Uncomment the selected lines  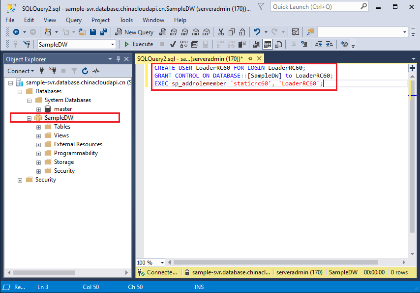[304, 44]
